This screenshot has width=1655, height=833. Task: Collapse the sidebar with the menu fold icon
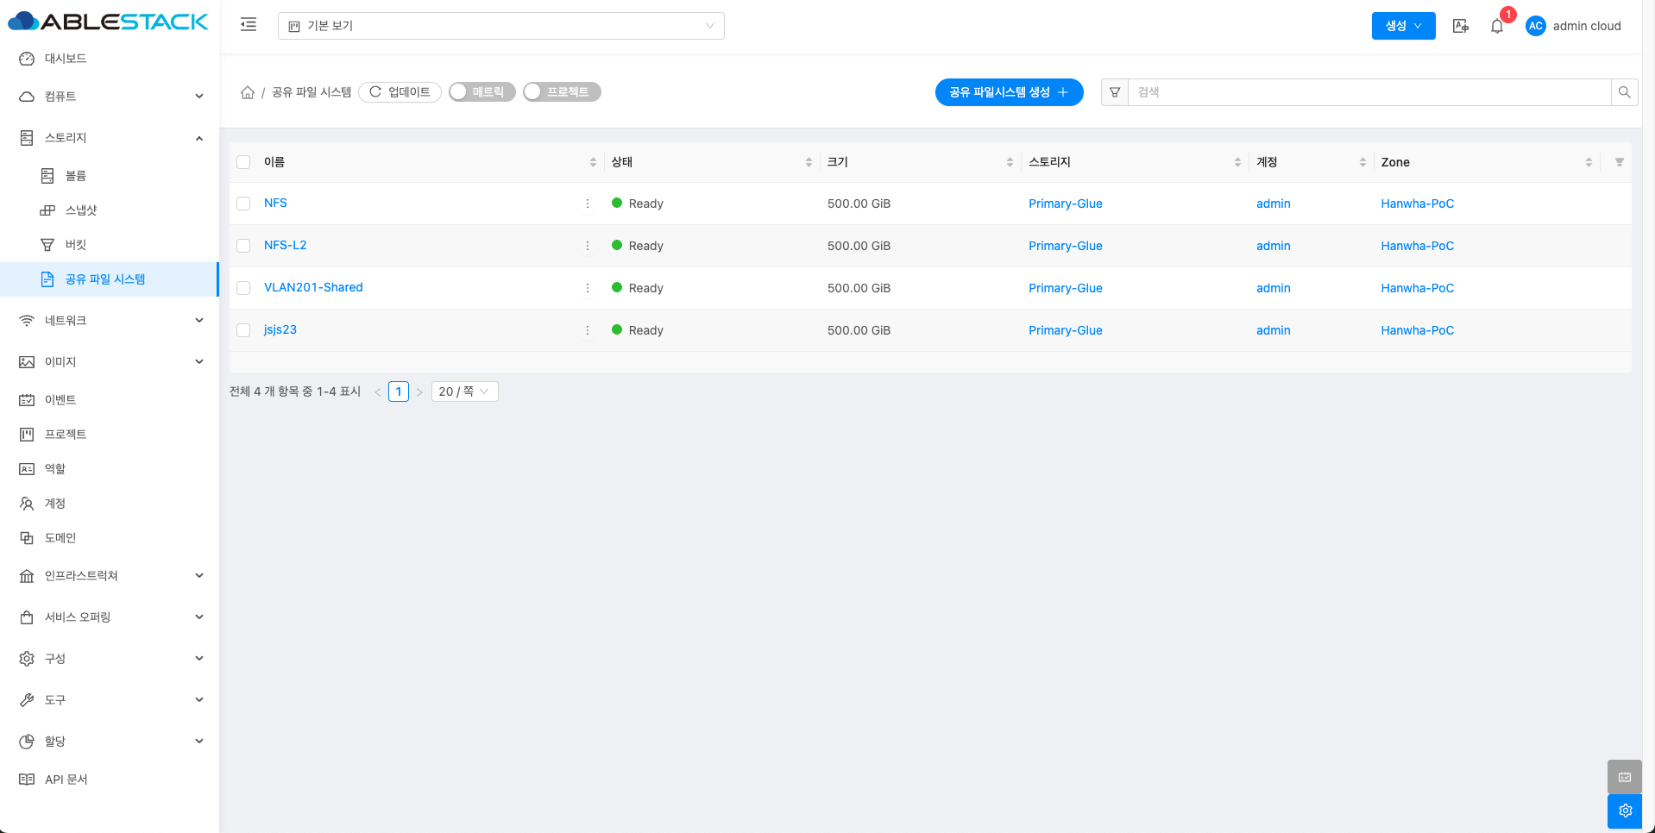click(249, 25)
